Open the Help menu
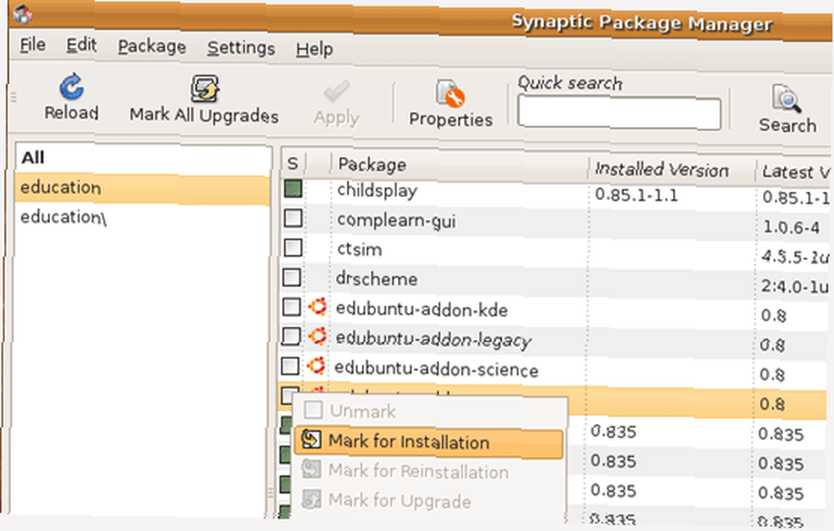The height and width of the screenshot is (531, 834). [x=314, y=49]
